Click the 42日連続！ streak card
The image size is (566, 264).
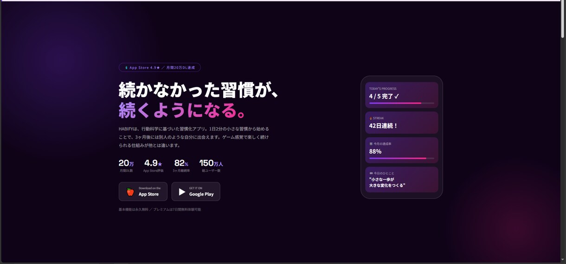point(402,123)
